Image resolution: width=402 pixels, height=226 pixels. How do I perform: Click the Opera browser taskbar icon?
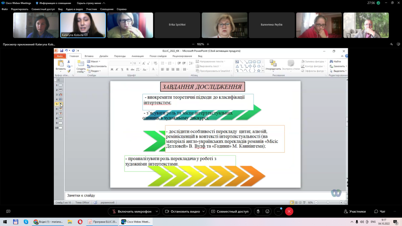coord(80,222)
